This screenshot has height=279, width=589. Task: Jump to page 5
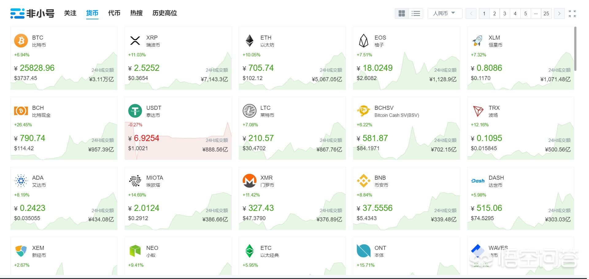(525, 13)
